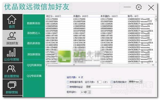The image size is (160, 100).
Task: Open 公众号营销 bar chart icon
Action: [11, 52]
